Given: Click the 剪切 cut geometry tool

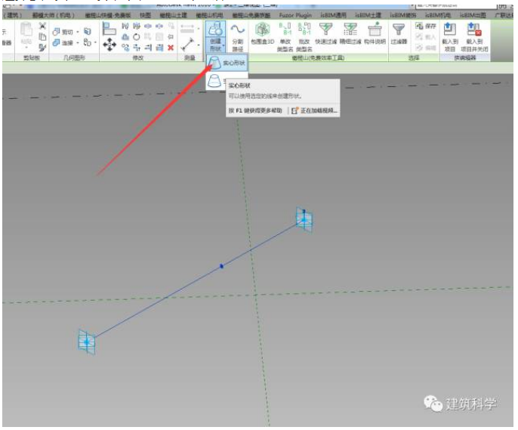Looking at the screenshot, I should 63,32.
